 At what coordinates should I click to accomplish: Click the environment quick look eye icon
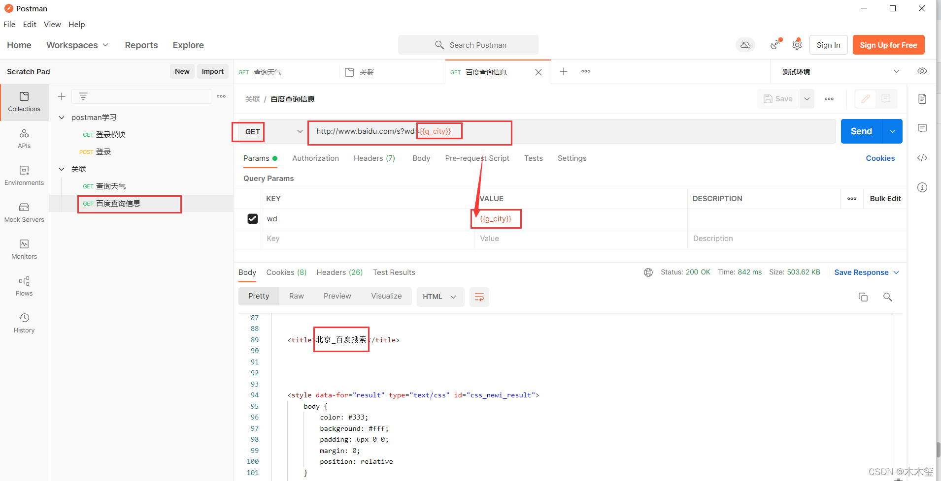point(922,71)
